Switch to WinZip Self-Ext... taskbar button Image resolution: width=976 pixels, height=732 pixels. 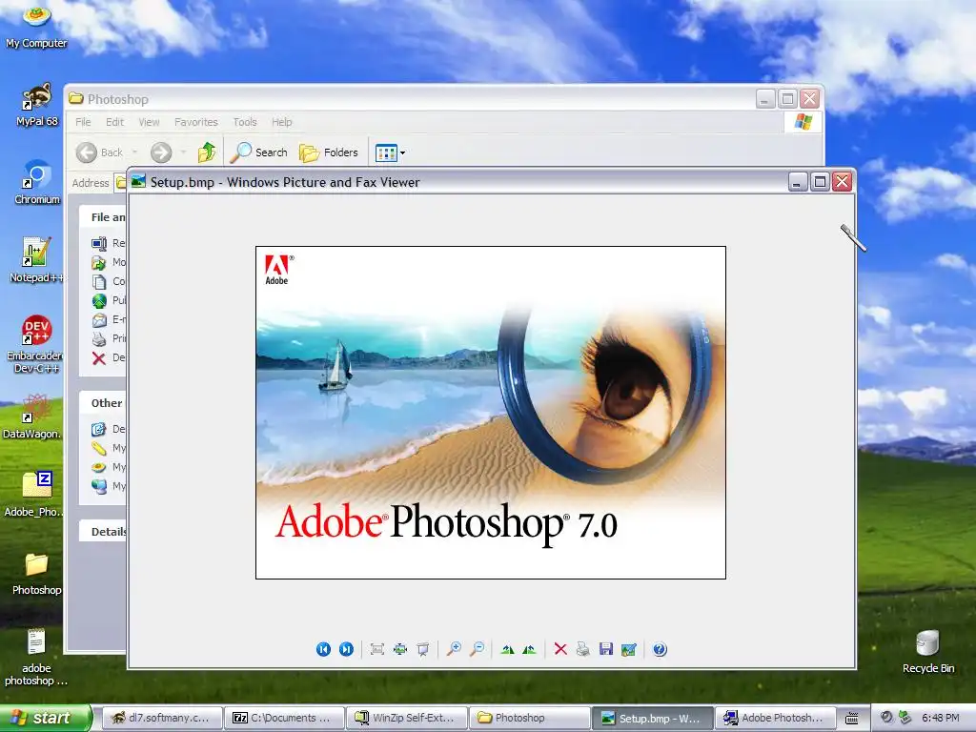(406, 719)
